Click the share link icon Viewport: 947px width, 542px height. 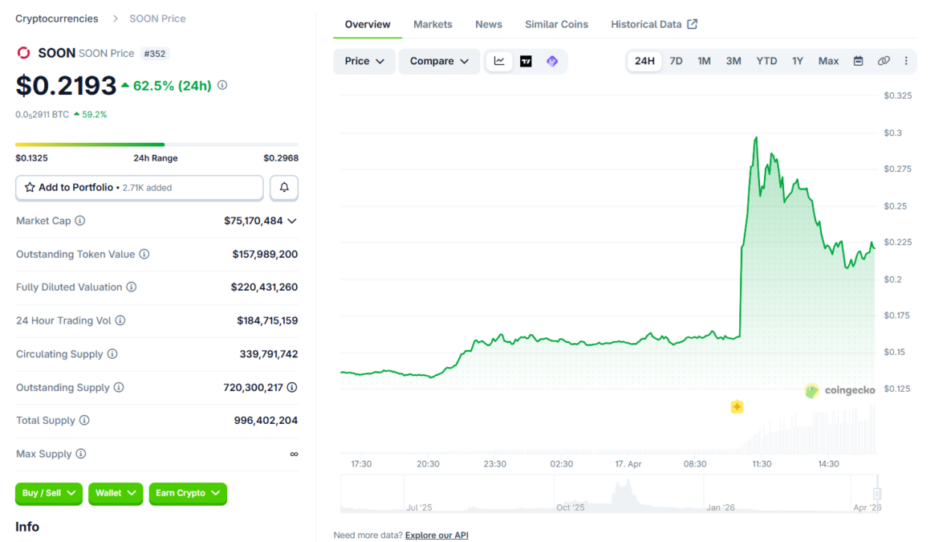click(884, 61)
